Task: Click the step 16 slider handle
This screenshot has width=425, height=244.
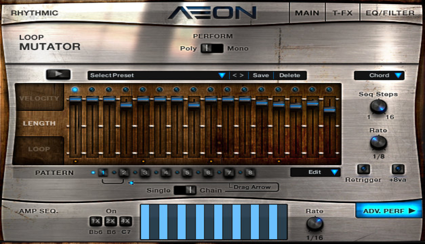Action: point(329,110)
